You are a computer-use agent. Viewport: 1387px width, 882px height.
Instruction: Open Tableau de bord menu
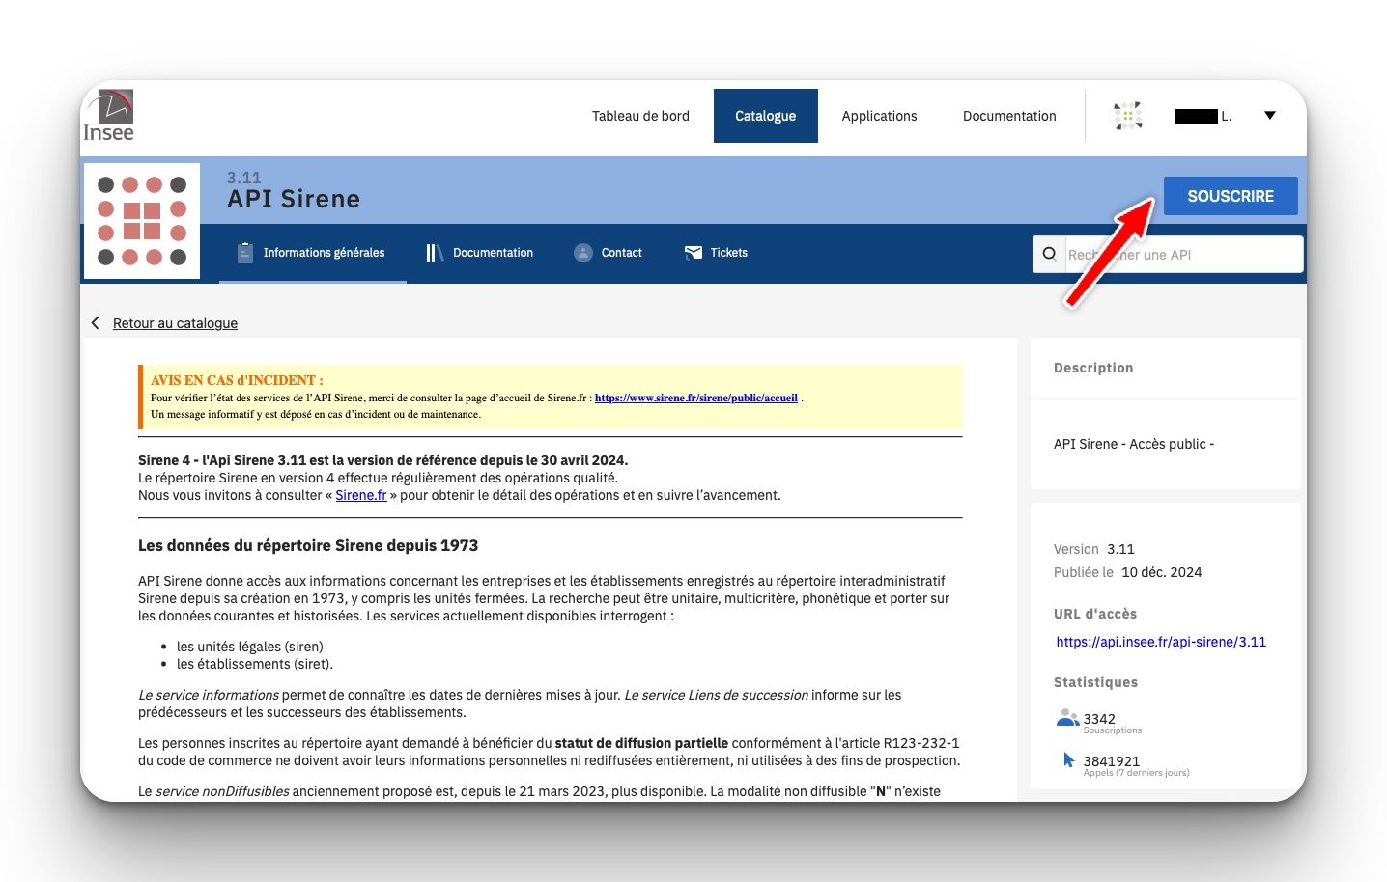pyautogui.click(x=640, y=116)
